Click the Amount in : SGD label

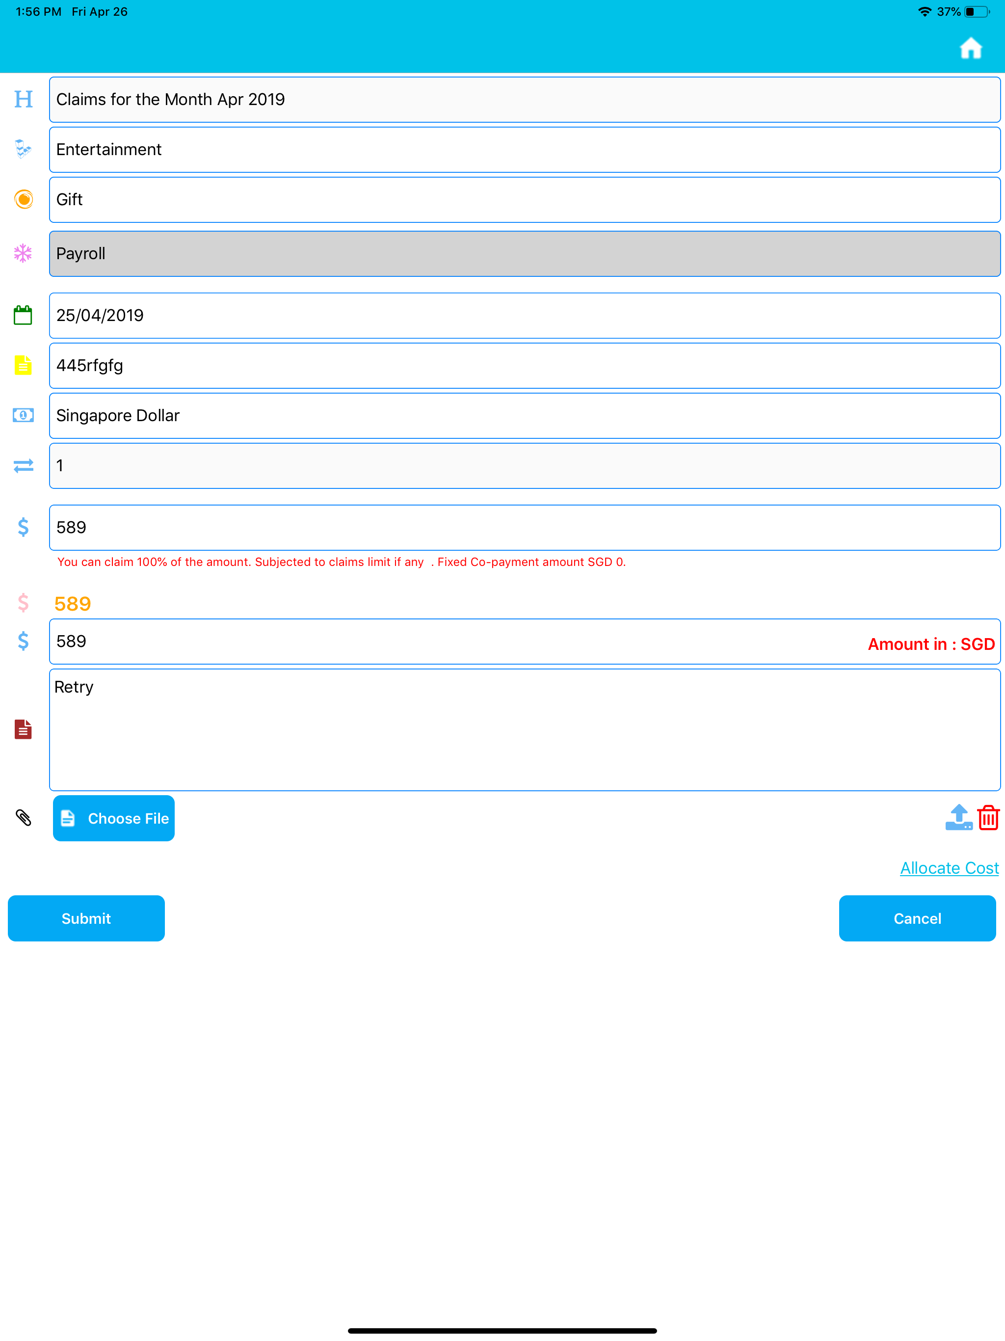(931, 644)
